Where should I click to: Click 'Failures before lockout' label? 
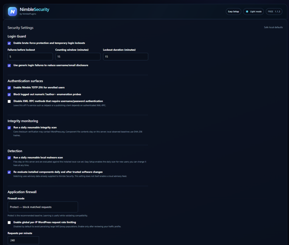(x=21, y=50)
